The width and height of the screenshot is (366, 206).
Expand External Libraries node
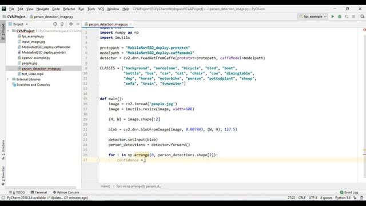pyautogui.click(x=7, y=79)
